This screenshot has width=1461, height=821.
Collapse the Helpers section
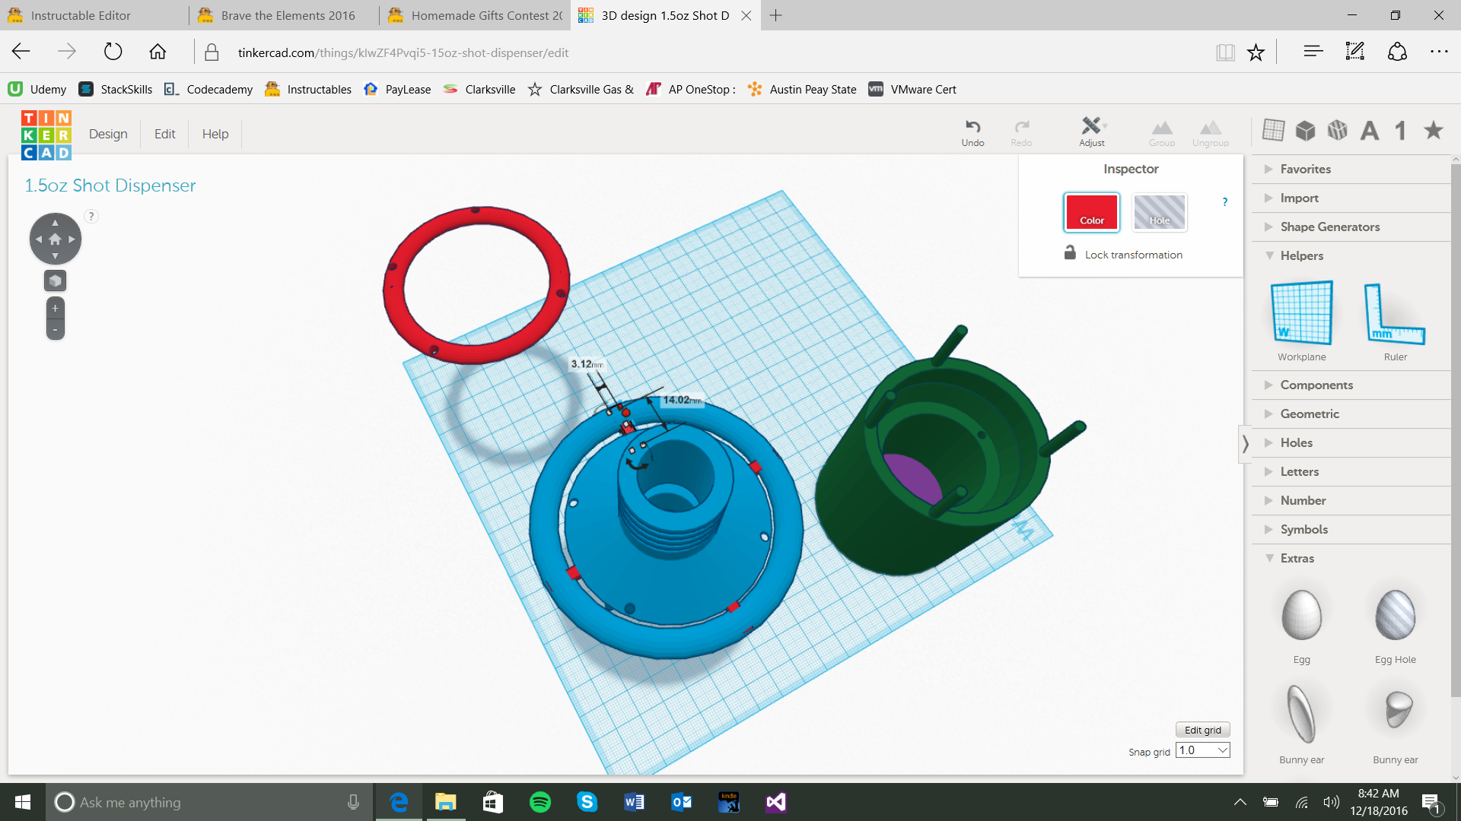[x=1301, y=255]
